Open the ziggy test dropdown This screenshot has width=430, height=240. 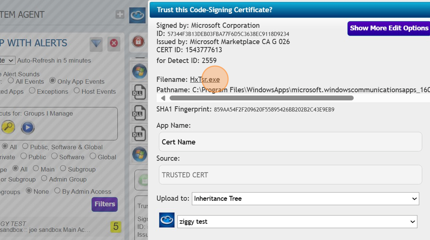[297, 221]
